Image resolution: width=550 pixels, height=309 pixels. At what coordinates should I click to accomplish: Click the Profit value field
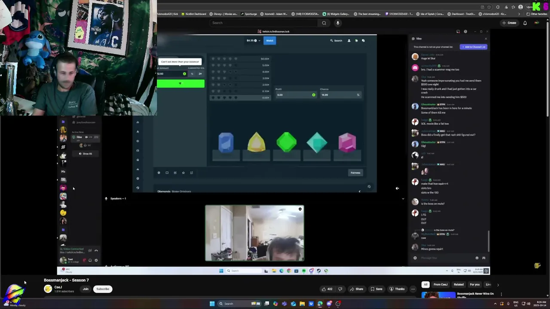pos(296,95)
